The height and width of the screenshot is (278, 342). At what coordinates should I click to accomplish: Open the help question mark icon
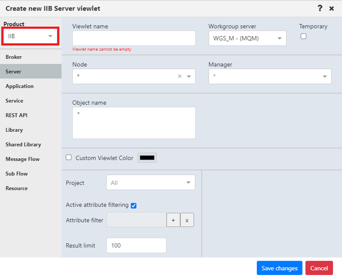pos(320,8)
